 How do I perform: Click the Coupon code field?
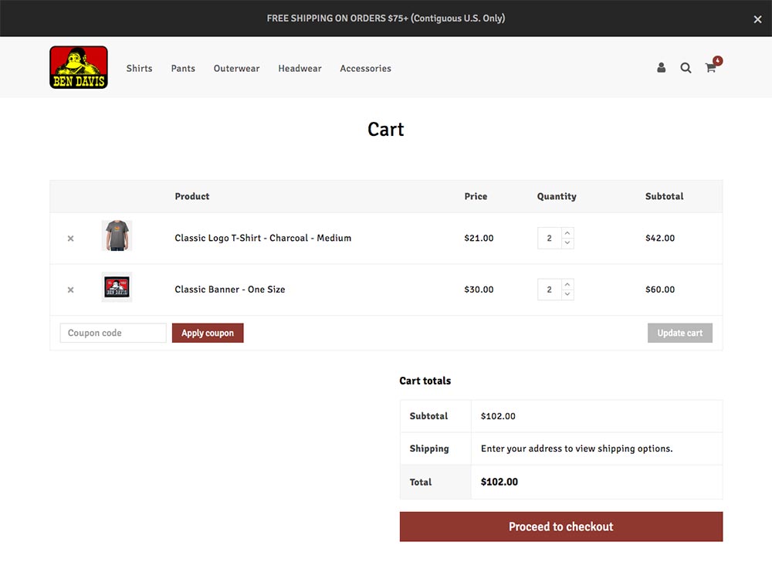point(113,333)
